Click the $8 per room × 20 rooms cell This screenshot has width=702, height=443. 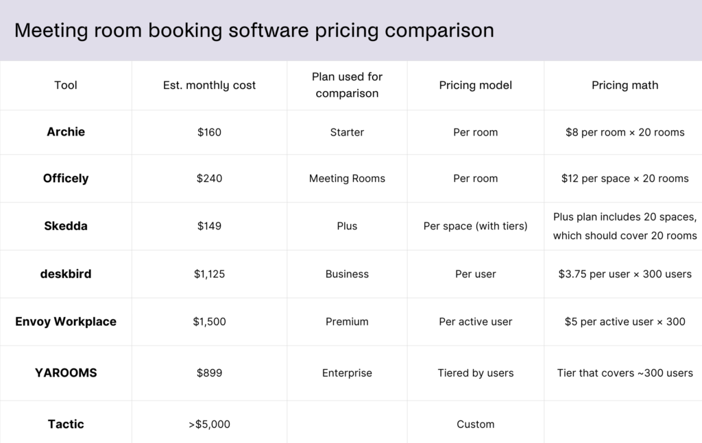pos(625,132)
